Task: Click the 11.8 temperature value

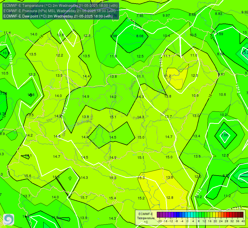Action: tap(113, 56)
